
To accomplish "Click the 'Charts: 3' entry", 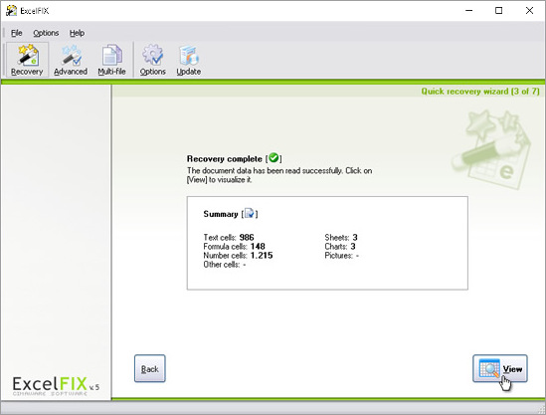I will [x=340, y=247].
